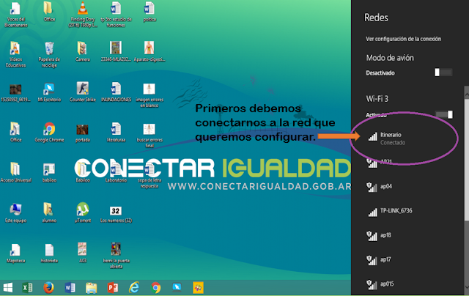Open Excel from the taskbar

[27, 288]
